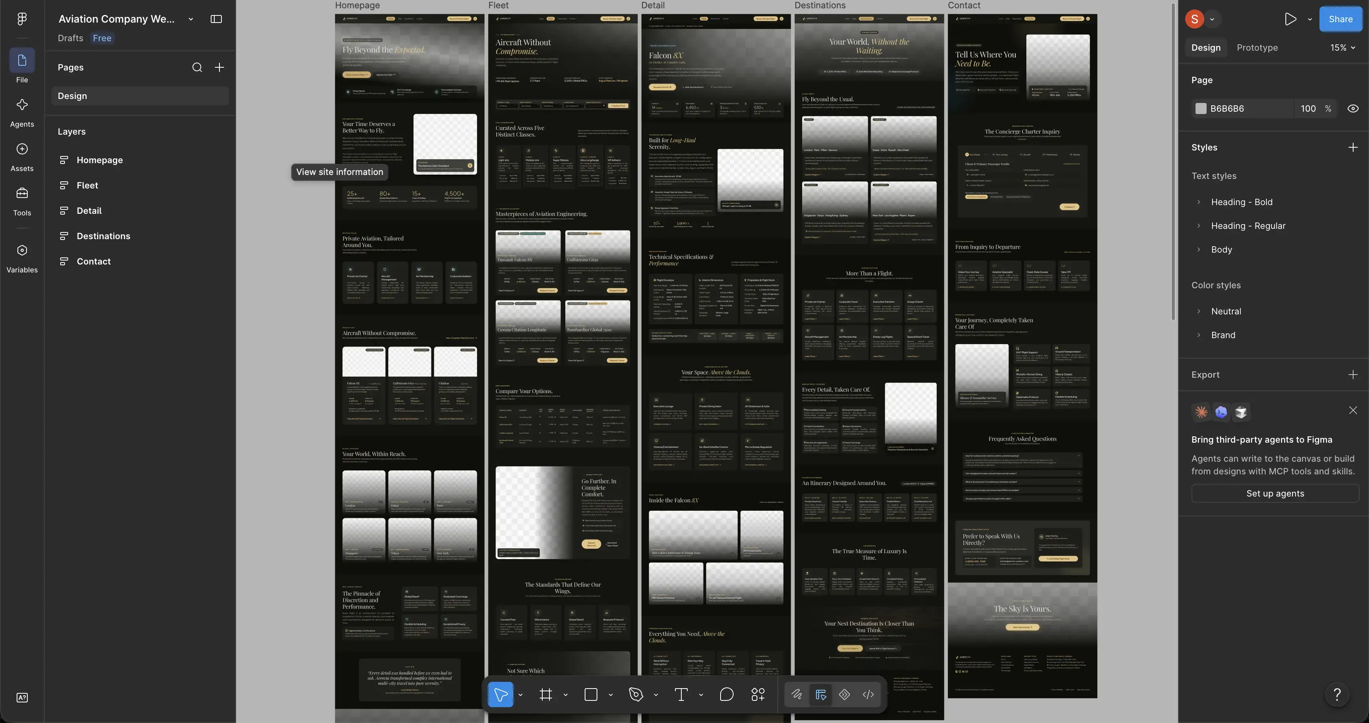Open the file name dropdown chevron

pyautogui.click(x=191, y=19)
